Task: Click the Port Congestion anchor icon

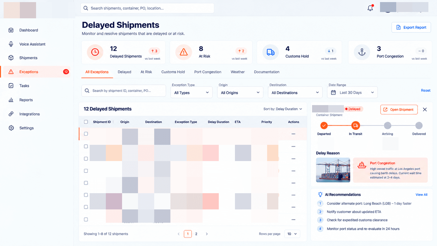Action: click(362, 52)
